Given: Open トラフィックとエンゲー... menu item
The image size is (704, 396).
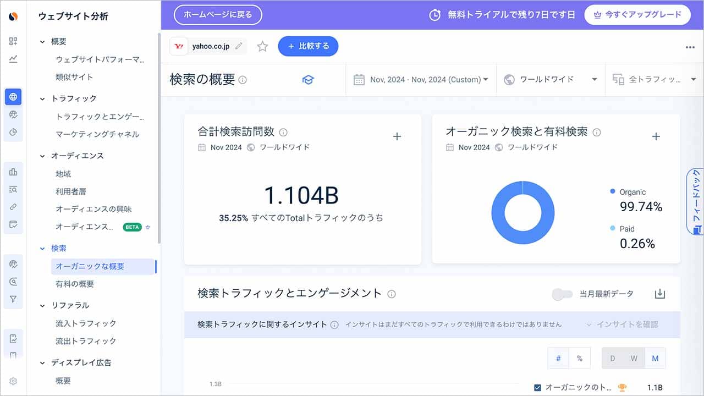Looking at the screenshot, I should pyautogui.click(x=100, y=117).
